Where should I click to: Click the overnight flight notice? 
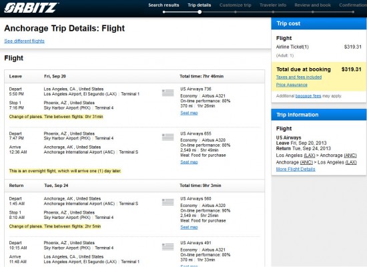click(65, 171)
